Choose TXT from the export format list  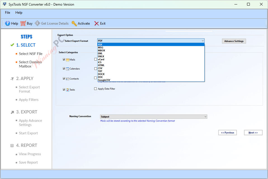point(151,71)
